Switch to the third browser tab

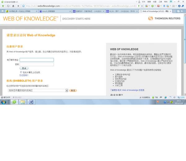coord(88,11)
